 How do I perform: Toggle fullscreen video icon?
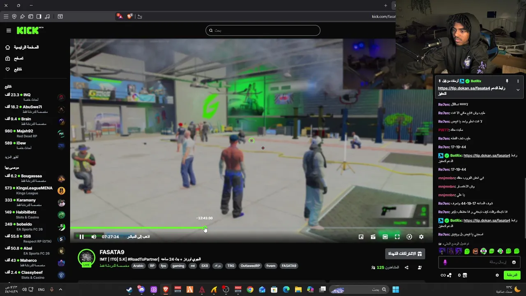tap(397, 237)
